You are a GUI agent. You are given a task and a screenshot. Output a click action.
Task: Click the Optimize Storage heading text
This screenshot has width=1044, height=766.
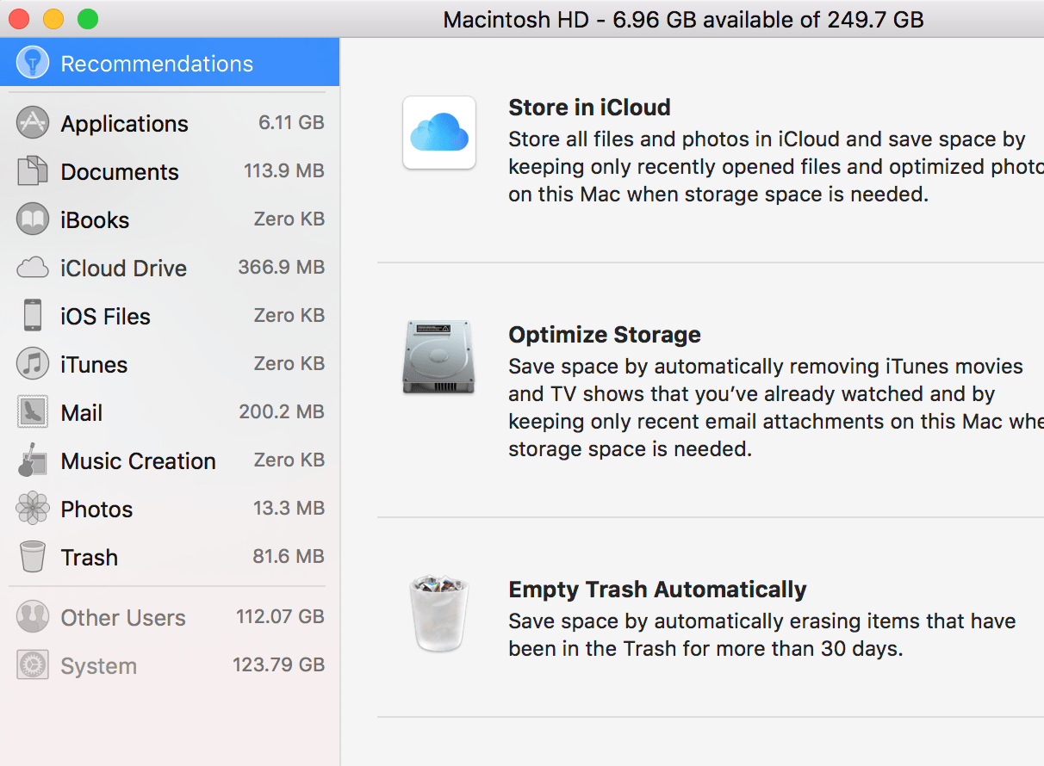coord(604,334)
